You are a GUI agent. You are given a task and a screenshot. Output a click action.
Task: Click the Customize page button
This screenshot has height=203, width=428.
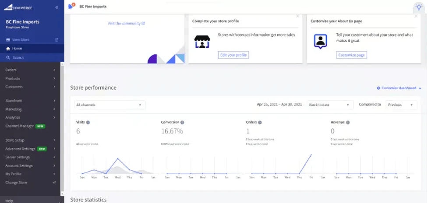point(351,55)
